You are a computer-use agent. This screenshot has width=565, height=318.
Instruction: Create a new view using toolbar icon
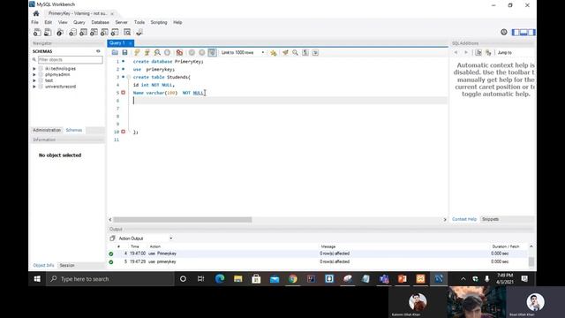(94, 33)
